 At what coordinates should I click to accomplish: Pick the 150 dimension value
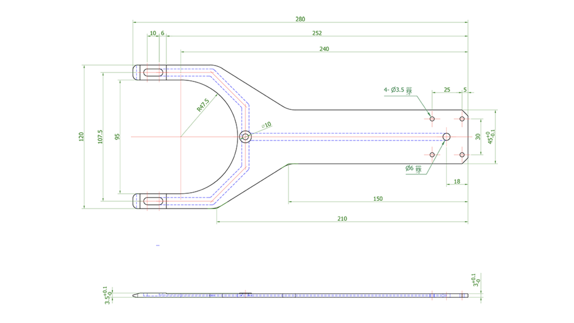coord(378,199)
